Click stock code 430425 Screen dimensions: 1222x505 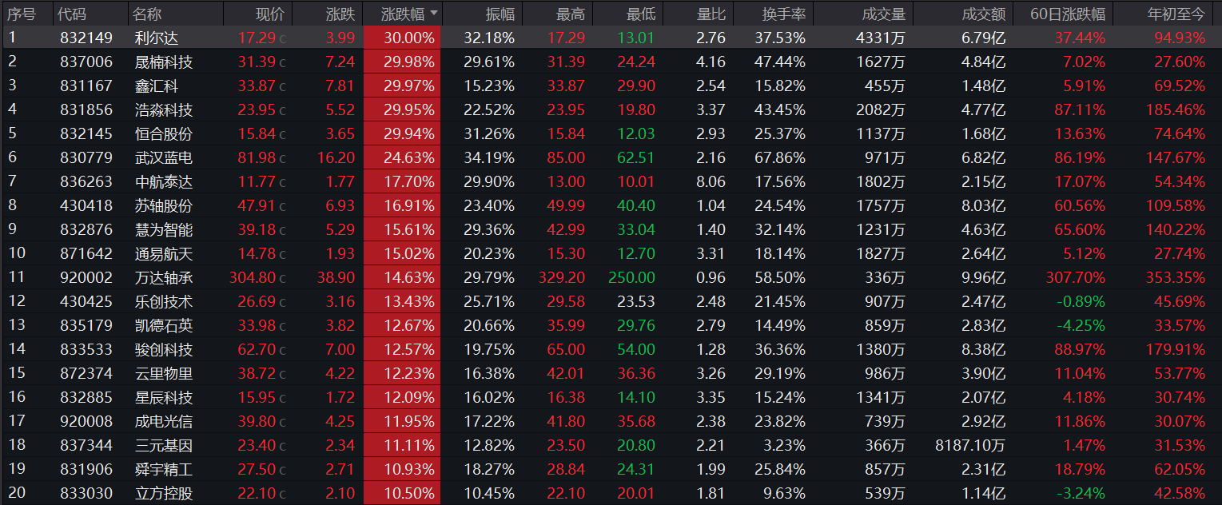pos(86,301)
